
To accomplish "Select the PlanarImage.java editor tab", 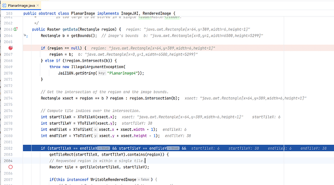I will click(x=21, y=5).
